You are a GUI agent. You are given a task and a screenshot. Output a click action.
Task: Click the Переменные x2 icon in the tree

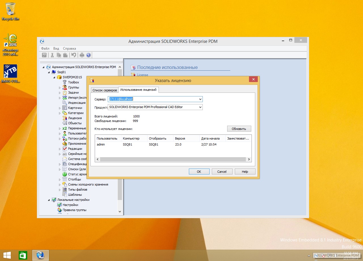pyautogui.click(x=65, y=128)
